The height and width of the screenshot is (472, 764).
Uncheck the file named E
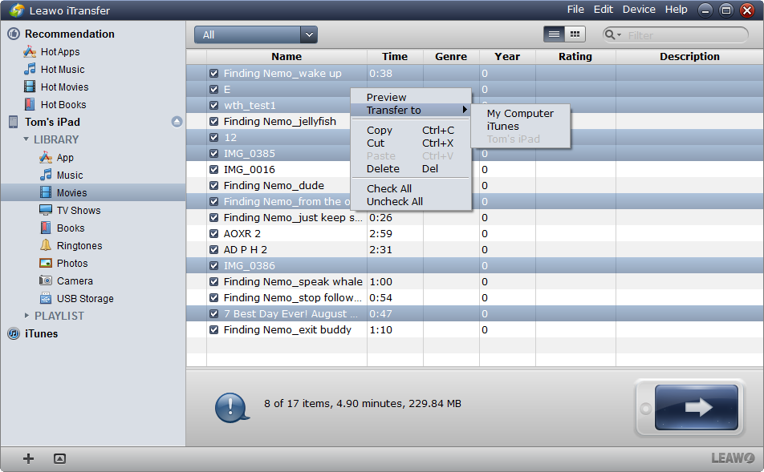pos(213,90)
